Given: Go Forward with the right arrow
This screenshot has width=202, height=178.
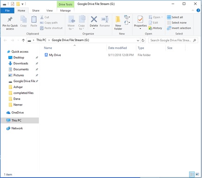Looking at the screenshot, I should [13, 40].
